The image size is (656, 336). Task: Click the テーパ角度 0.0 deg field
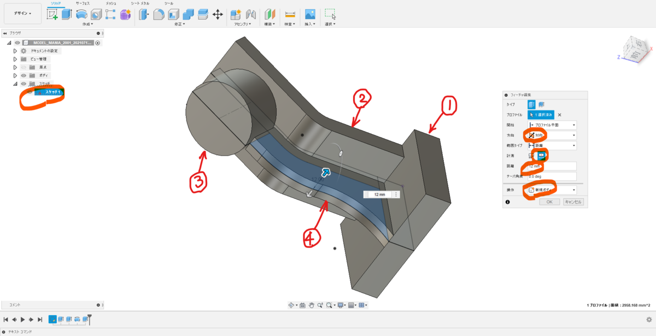tap(552, 176)
